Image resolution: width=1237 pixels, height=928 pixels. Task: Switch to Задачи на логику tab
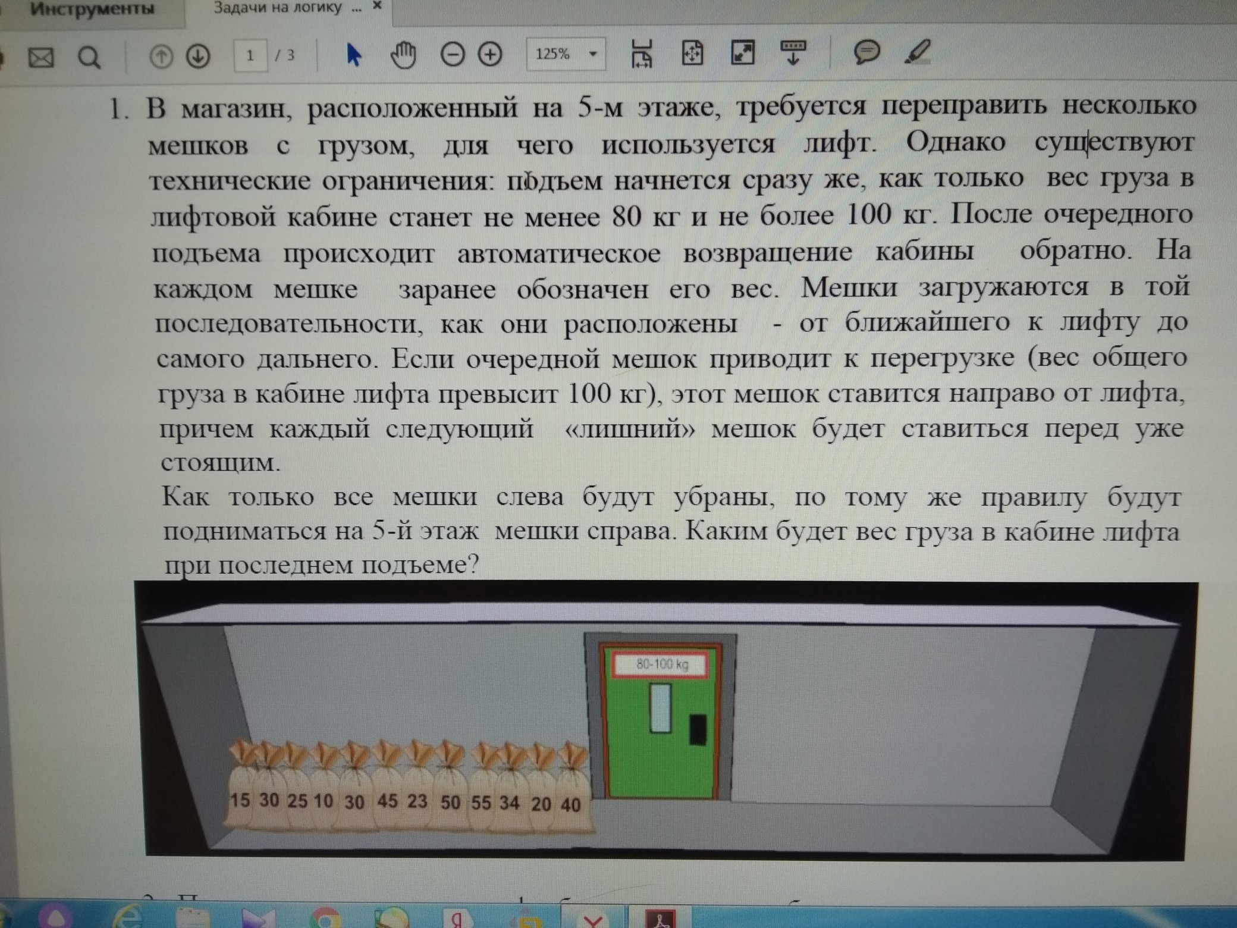pos(280,8)
